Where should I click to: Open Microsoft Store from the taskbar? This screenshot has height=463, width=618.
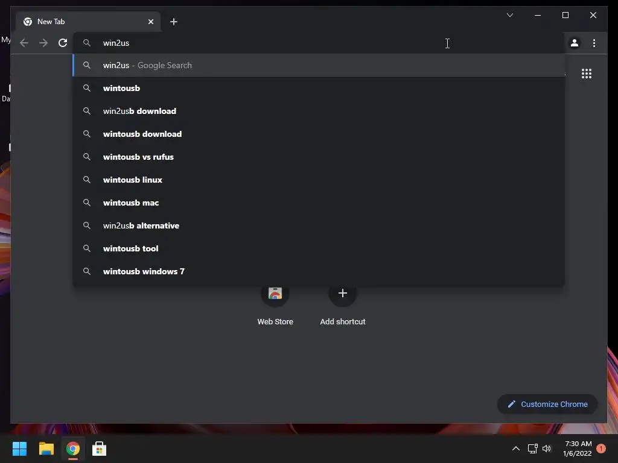point(100,449)
